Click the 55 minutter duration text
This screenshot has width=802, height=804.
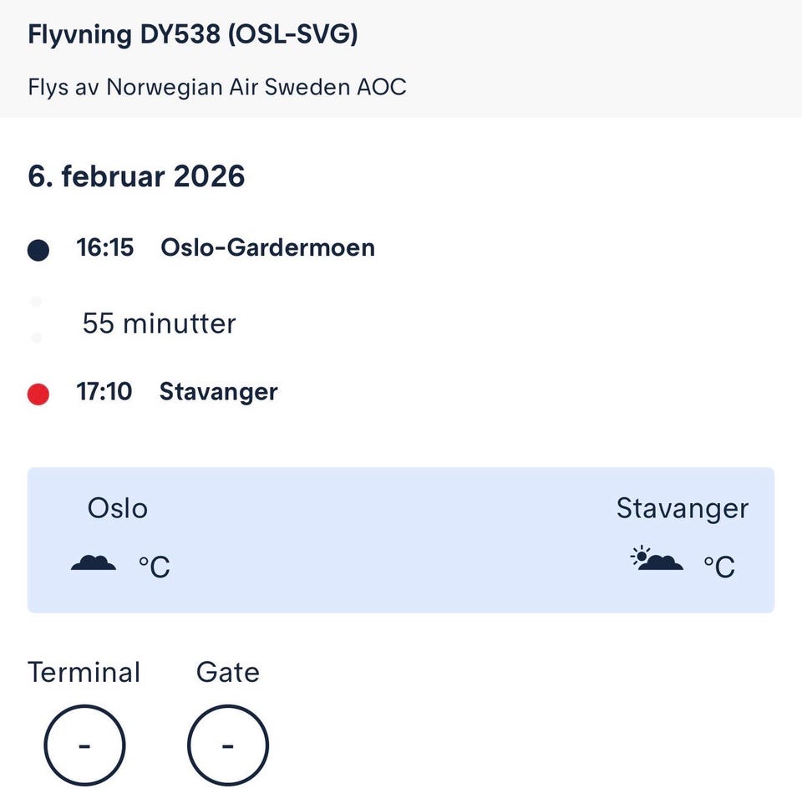point(159,323)
